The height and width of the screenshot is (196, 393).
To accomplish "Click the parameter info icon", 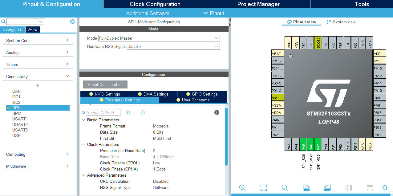I will [x=217, y=112].
